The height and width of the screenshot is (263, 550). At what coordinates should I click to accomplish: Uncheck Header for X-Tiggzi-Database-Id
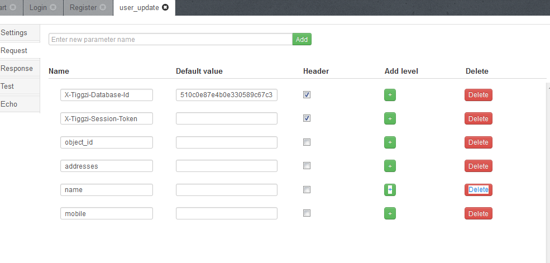pos(307,95)
